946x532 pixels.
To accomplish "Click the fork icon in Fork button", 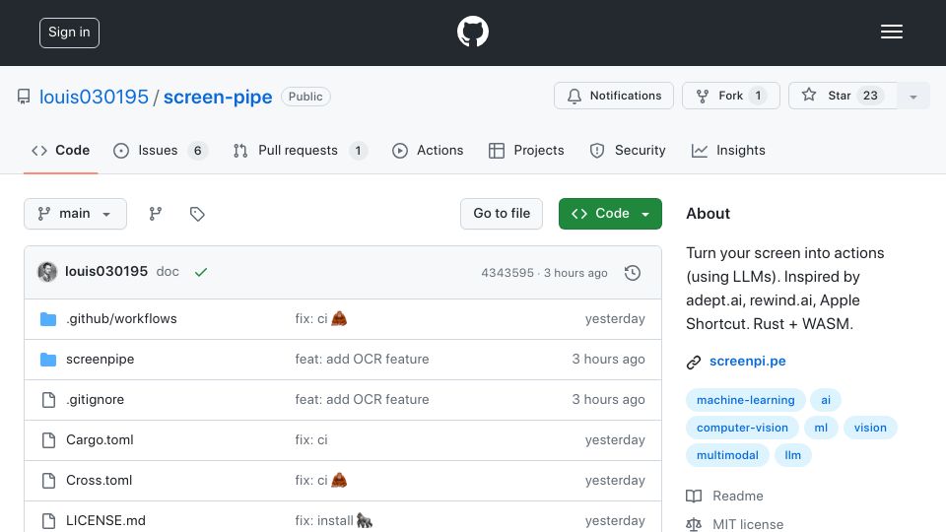I will pos(703,96).
